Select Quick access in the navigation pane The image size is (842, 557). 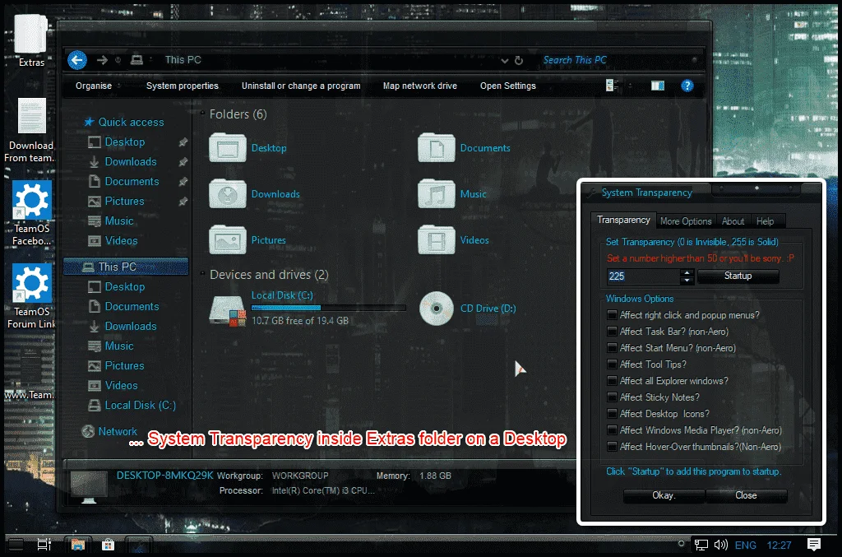pos(131,122)
